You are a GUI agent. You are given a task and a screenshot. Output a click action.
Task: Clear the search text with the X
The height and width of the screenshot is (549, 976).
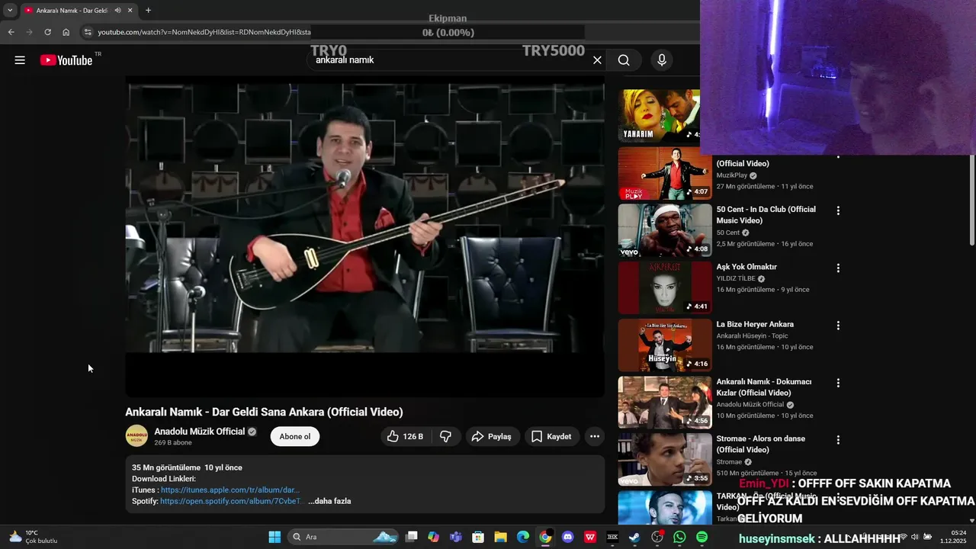coord(597,60)
